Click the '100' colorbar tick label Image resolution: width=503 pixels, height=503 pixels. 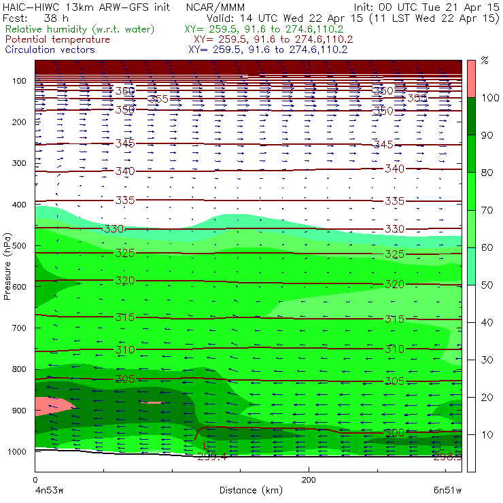pos(490,97)
